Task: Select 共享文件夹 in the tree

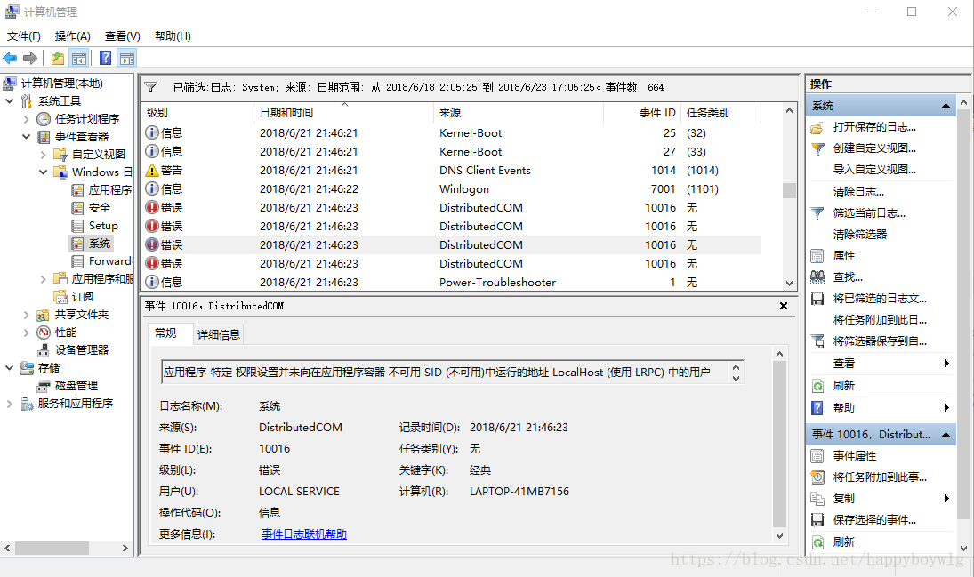Action: tap(81, 315)
